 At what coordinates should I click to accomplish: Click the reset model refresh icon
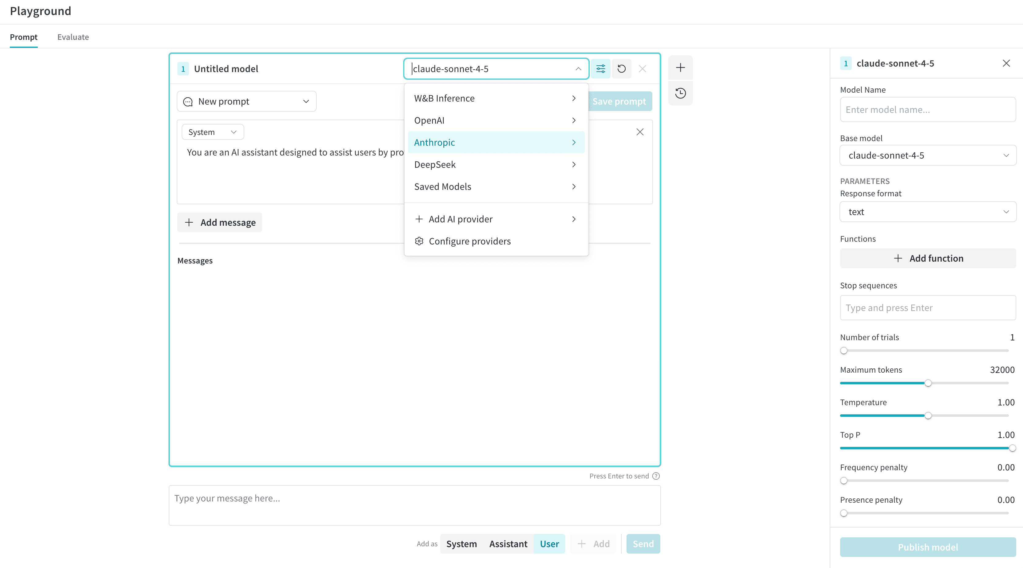[622, 69]
